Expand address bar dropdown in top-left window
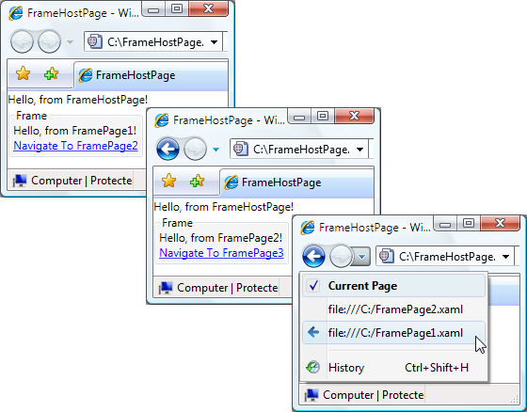This screenshot has width=527, height=412. (x=214, y=42)
